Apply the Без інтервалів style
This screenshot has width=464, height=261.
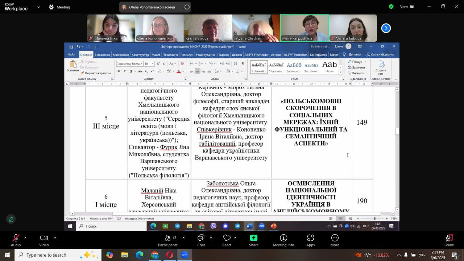[276, 67]
